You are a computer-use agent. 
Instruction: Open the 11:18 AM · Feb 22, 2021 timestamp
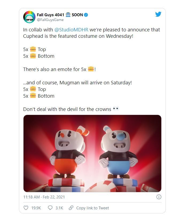44,197
